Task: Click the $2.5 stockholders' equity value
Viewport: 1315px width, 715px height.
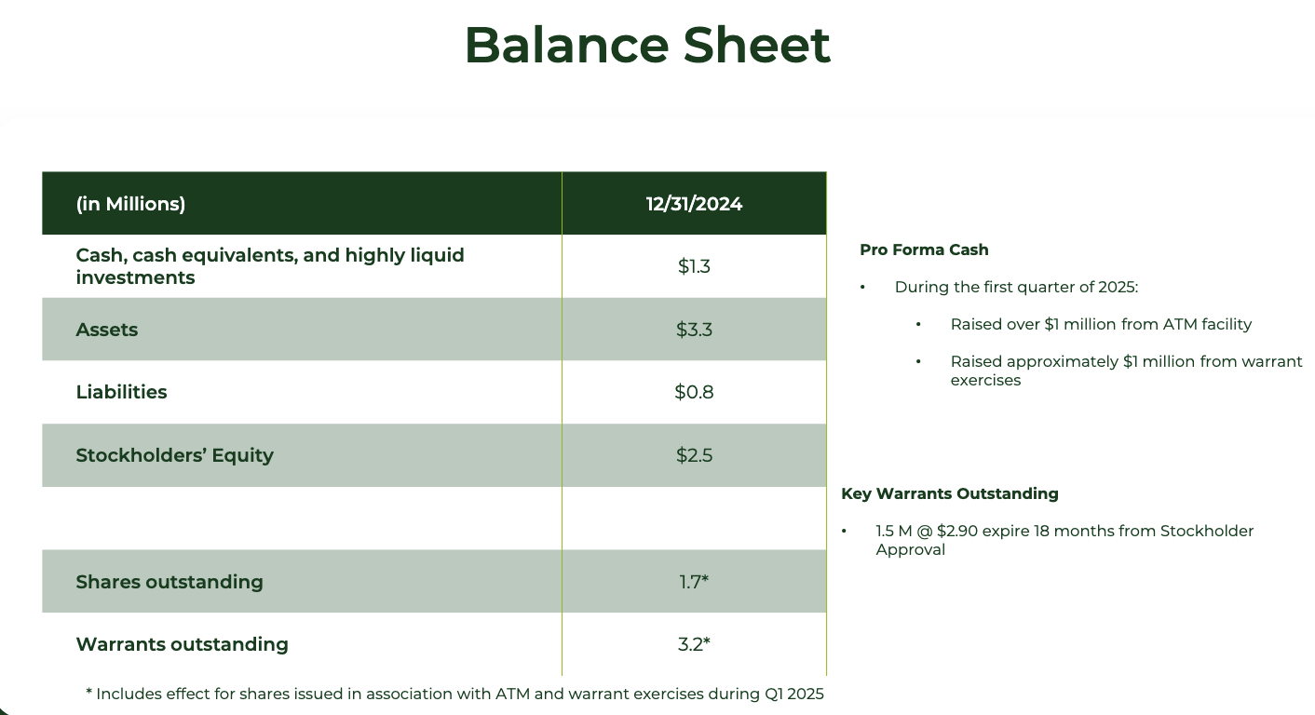Action: (694, 455)
